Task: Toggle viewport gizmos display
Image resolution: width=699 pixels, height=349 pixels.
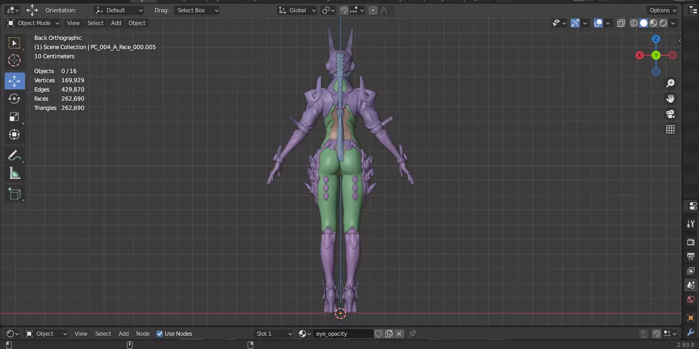Action: [575, 23]
